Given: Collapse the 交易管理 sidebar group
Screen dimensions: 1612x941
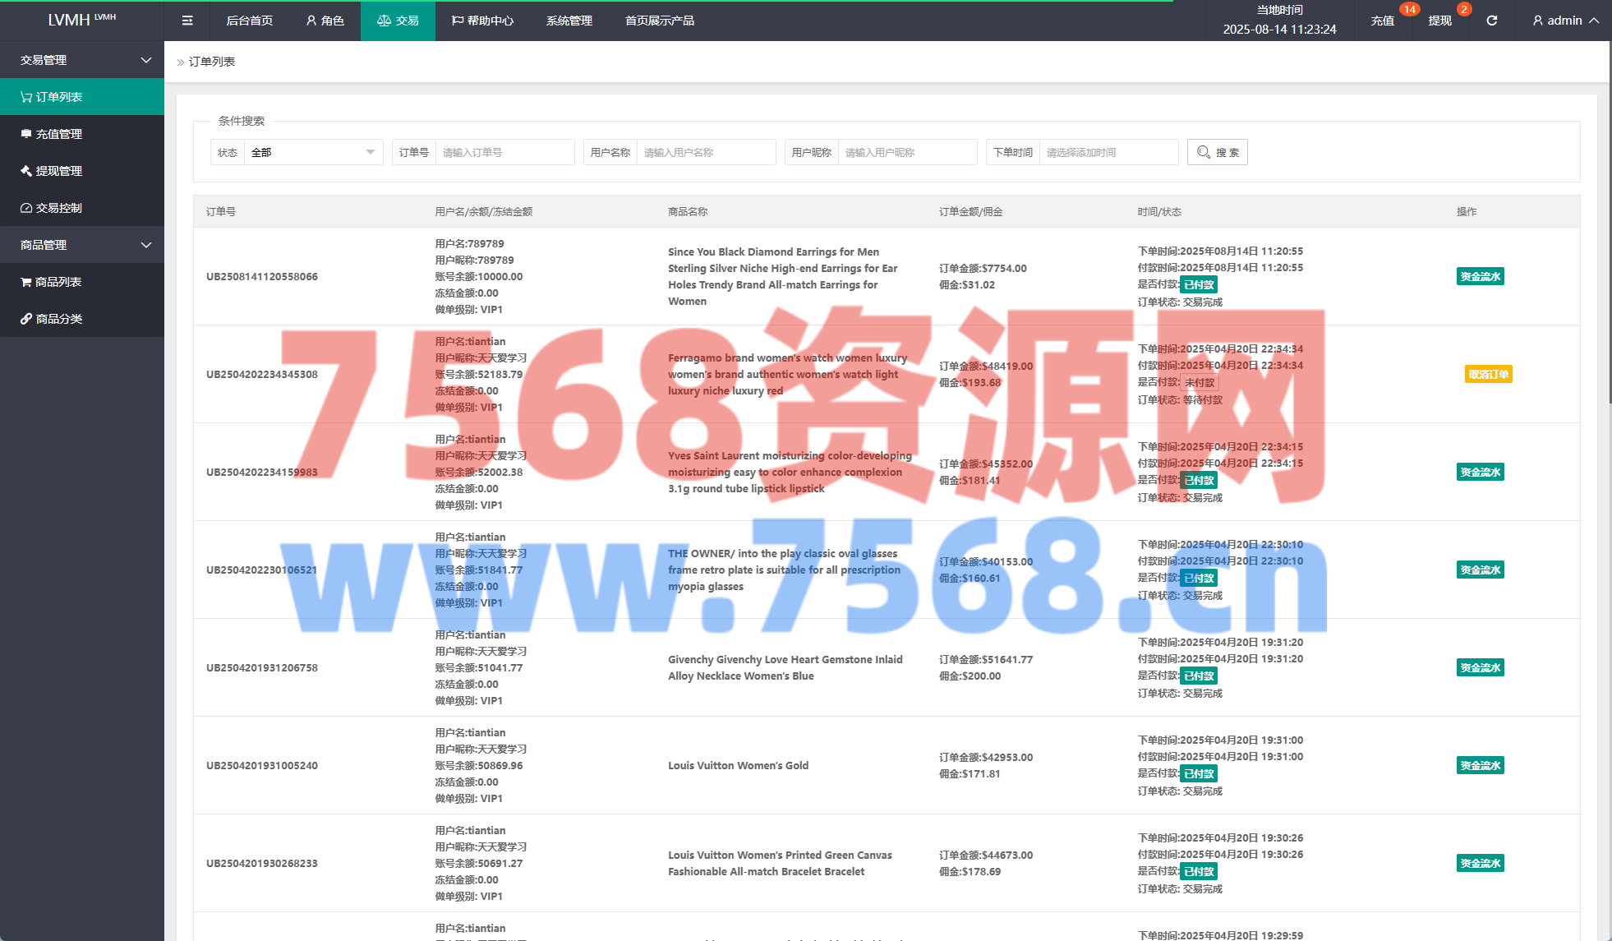Looking at the screenshot, I should pos(146,60).
